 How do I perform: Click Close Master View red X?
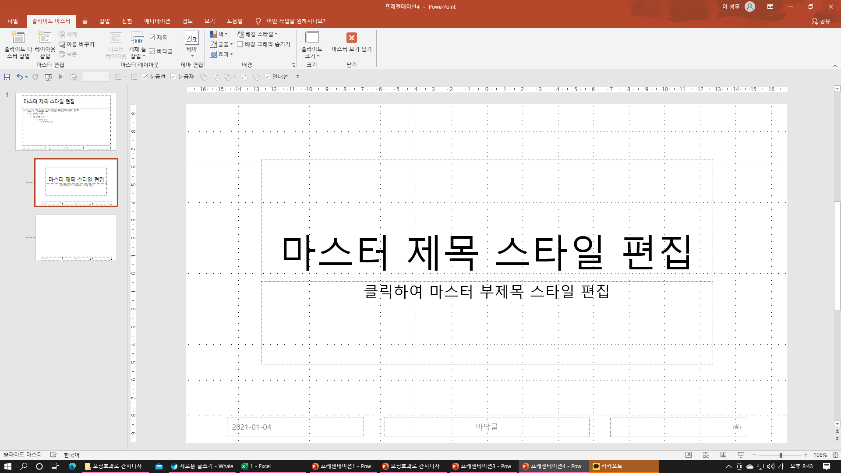click(x=351, y=38)
